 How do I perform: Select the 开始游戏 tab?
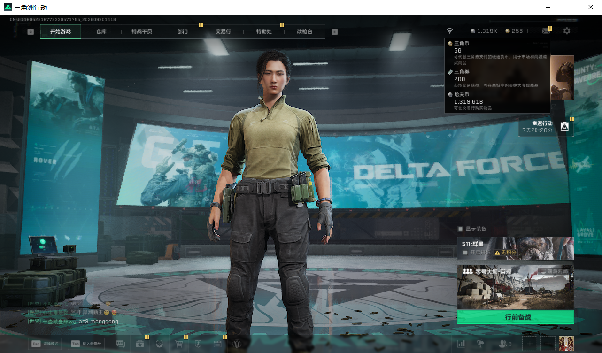click(60, 31)
